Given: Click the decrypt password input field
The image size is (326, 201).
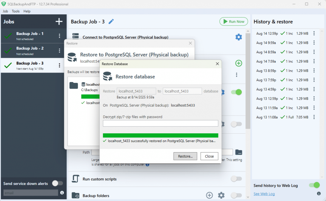Looking at the screenshot, I should click(x=160, y=123).
